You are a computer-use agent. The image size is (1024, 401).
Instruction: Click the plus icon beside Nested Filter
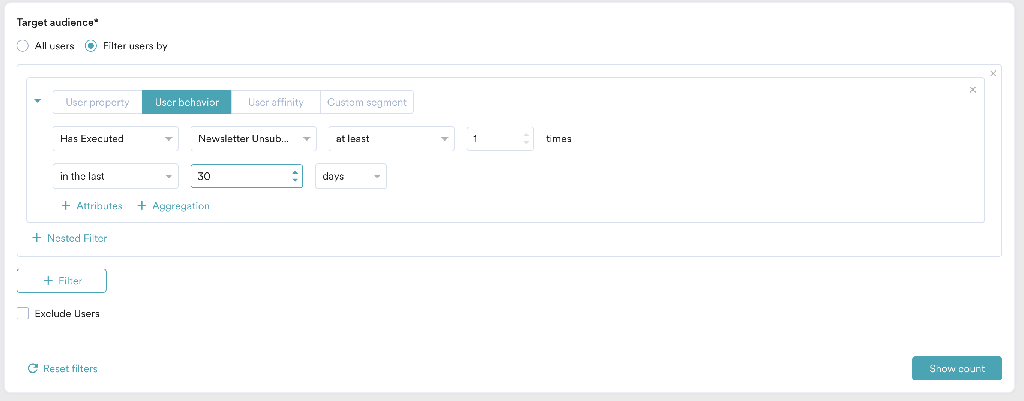[x=37, y=238]
